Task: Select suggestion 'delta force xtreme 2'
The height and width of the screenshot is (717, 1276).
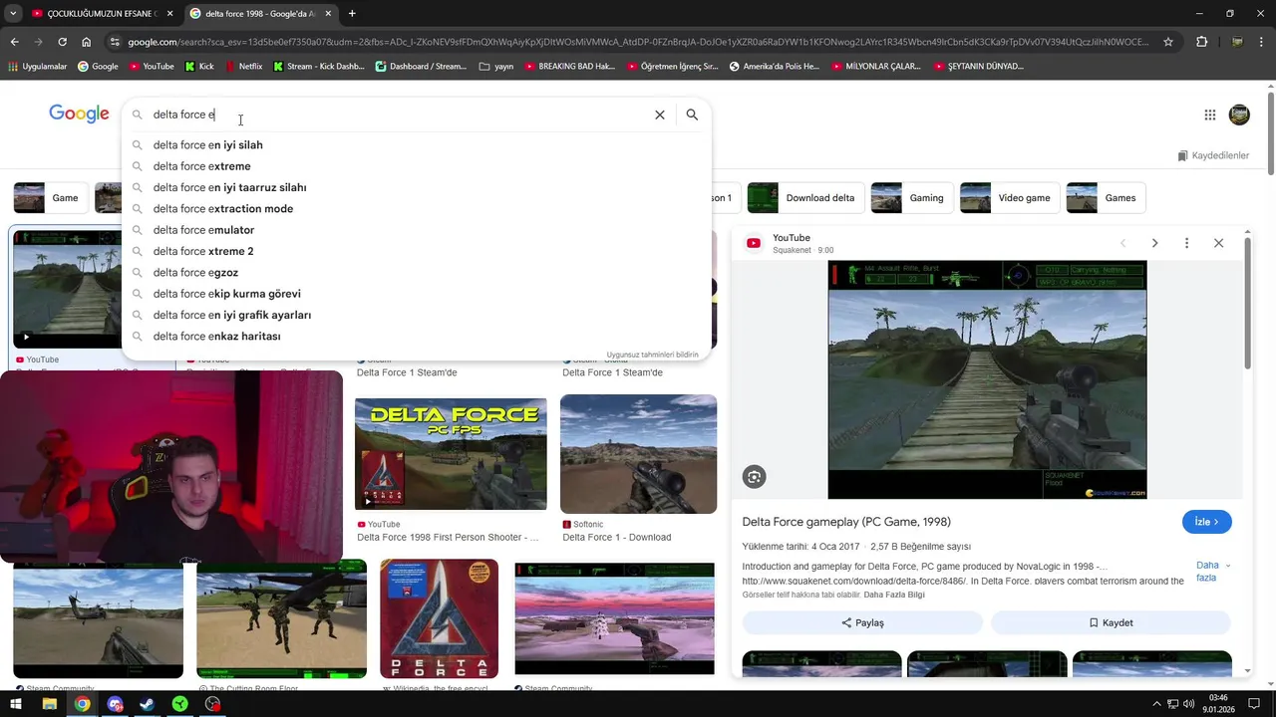Action: tap(417, 251)
